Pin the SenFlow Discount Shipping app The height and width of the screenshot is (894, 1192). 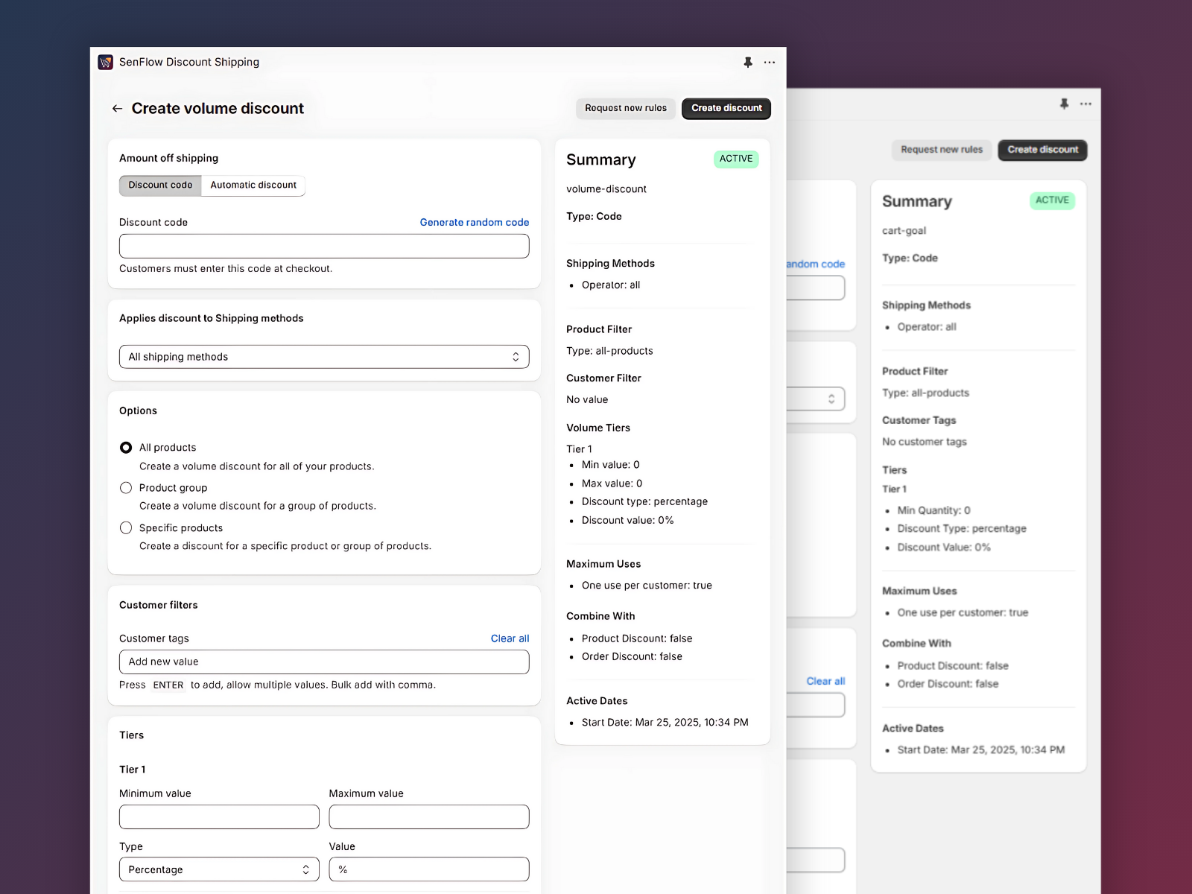pyautogui.click(x=748, y=63)
